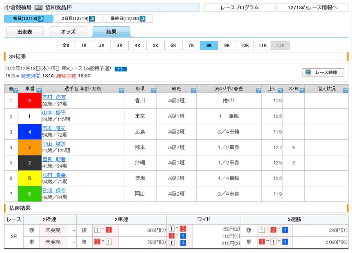Click help icon in S/B column header

click(302, 90)
